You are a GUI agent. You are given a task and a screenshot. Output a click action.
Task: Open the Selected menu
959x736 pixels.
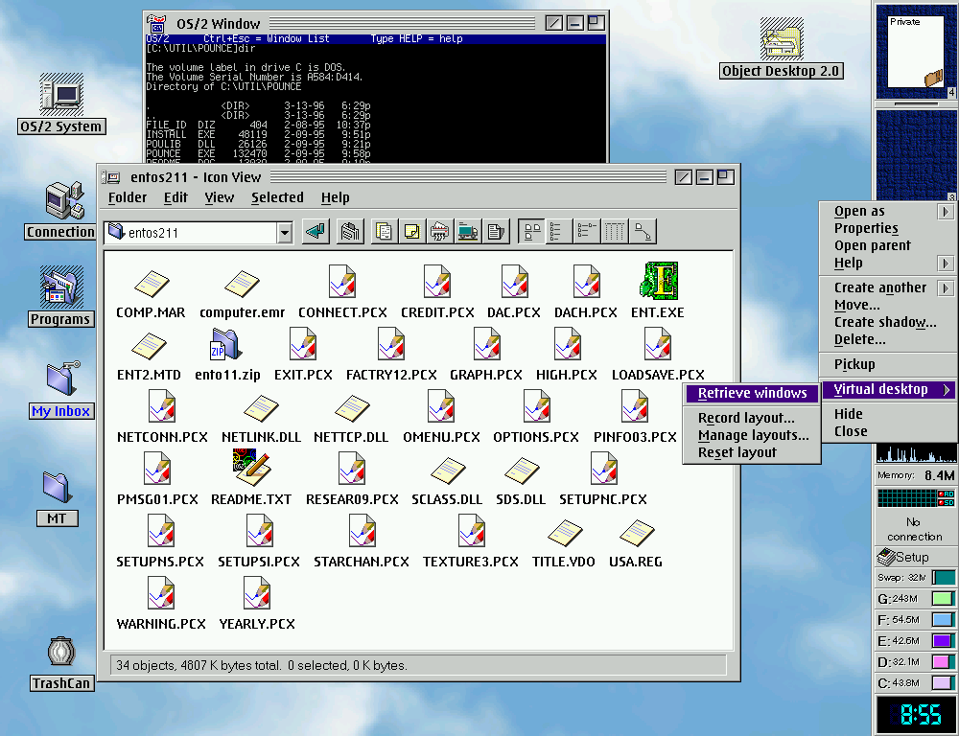click(277, 197)
